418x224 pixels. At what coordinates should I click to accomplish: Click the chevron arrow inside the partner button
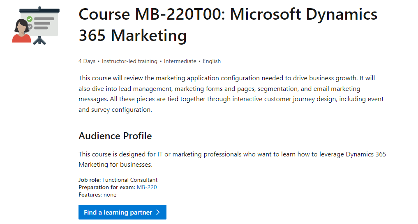(x=158, y=213)
